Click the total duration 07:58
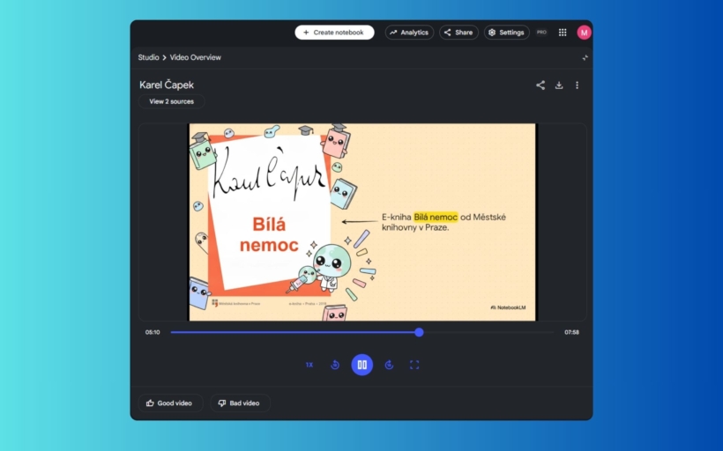Image resolution: width=723 pixels, height=451 pixels. pos(571,332)
